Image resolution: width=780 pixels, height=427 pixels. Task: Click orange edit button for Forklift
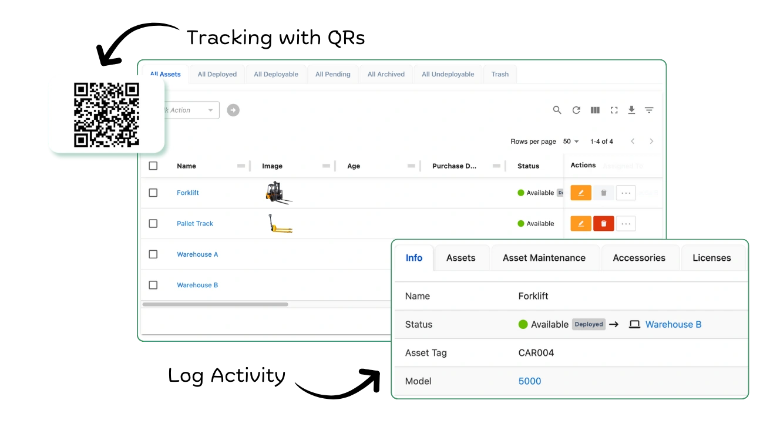(x=581, y=193)
